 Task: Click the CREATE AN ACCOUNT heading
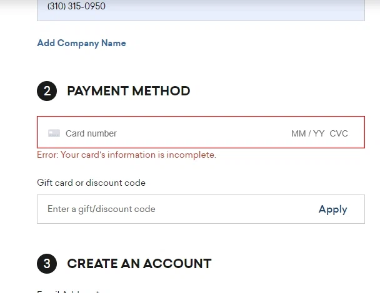click(x=139, y=264)
